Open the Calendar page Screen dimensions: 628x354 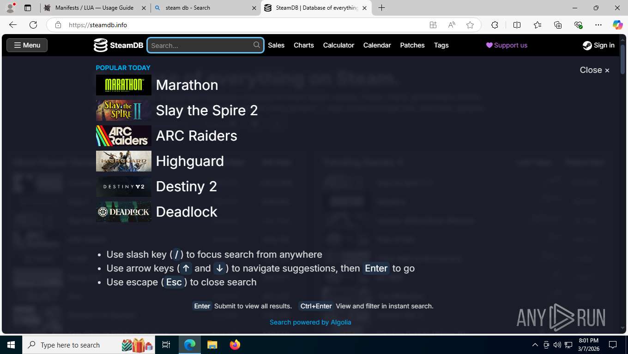coord(377,45)
